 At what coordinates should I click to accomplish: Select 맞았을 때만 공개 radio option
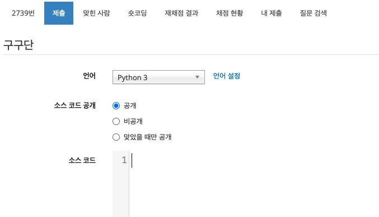point(116,137)
